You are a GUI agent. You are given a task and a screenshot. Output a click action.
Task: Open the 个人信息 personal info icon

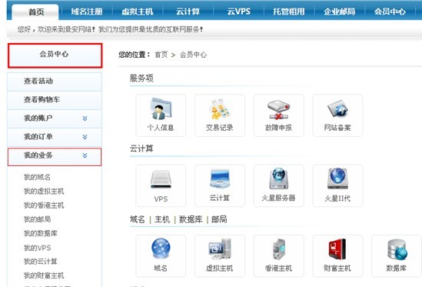tap(161, 108)
